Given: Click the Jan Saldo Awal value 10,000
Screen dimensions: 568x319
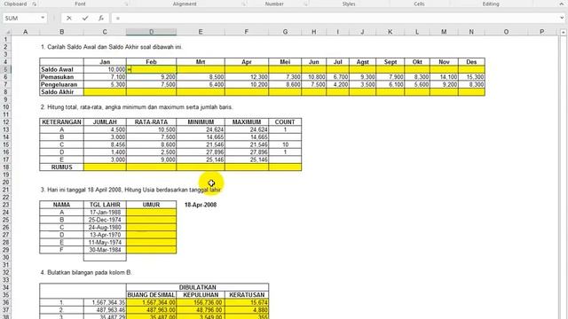Looking at the screenshot, I should pyautogui.click(x=105, y=69).
